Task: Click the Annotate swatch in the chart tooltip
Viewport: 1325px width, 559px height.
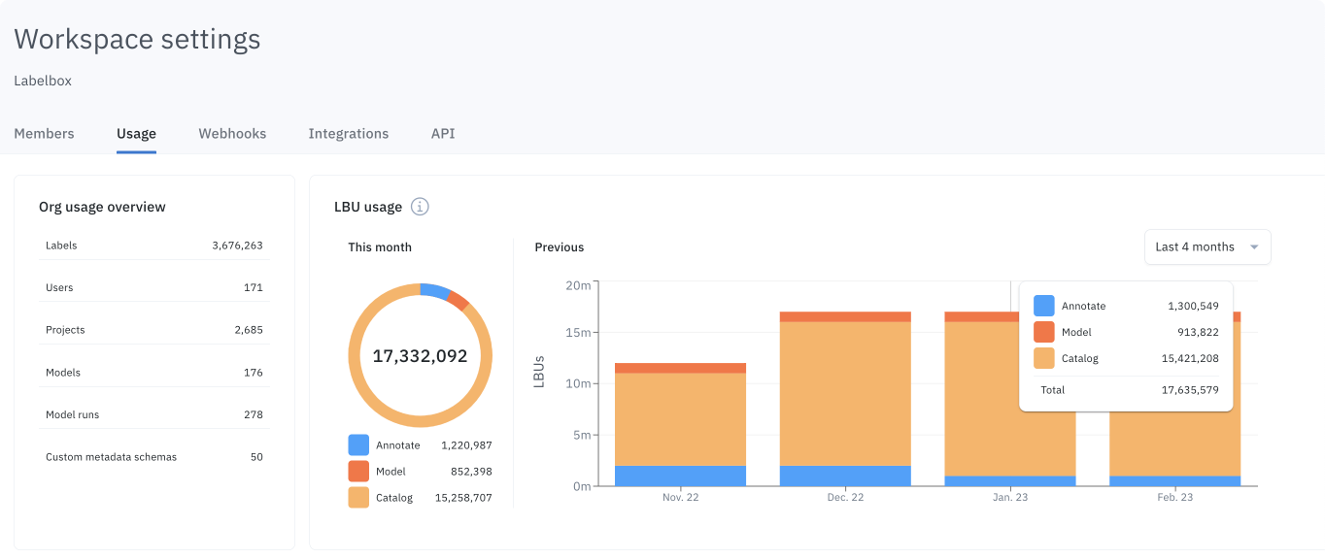Action: coord(1044,306)
